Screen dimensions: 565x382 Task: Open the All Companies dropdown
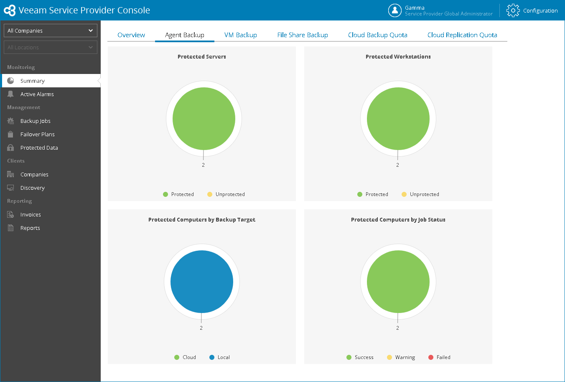pyautogui.click(x=51, y=31)
